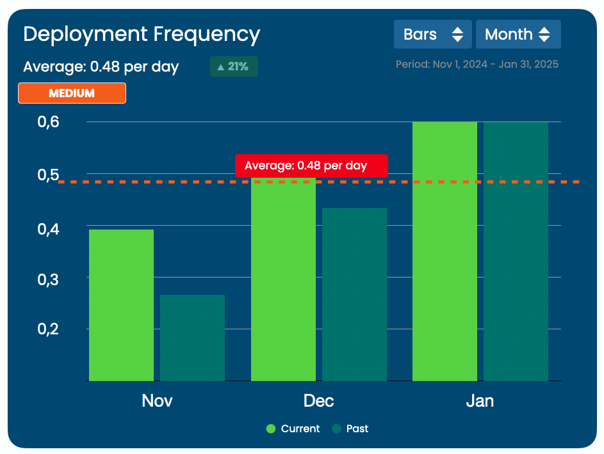Toggle the Past series in legend
604x454 pixels.
coord(350,428)
